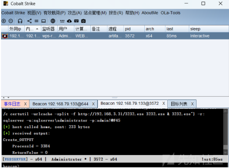
Task: Switch to pivot graph view icon
Action: (29, 21)
